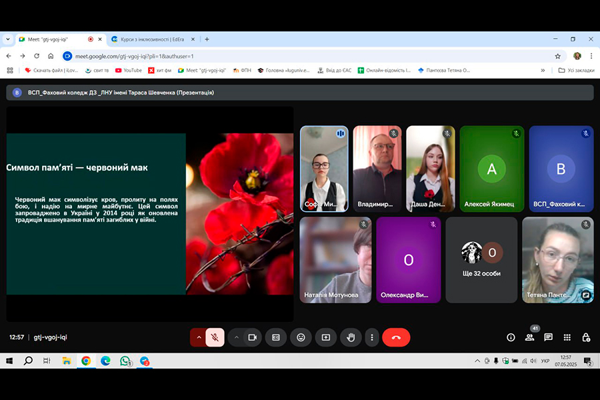This screenshot has height=400, width=600.
Task: Open Task View on the taskbar
Action: point(47,361)
